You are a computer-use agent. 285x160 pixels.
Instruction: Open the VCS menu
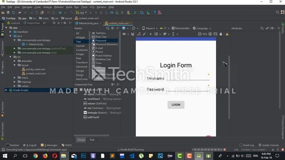(92, 7)
